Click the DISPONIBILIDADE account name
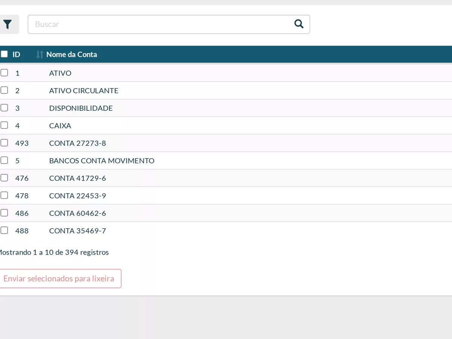The image size is (452, 339). tap(81, 108)
